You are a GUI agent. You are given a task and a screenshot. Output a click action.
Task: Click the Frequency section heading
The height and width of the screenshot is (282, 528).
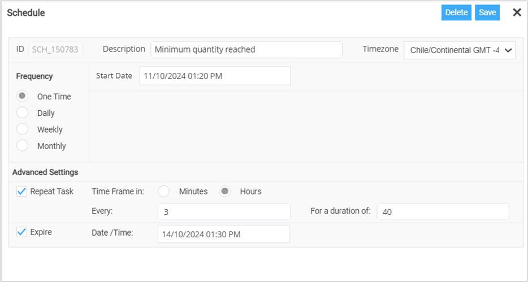pyautogui.click(x=34, y=76)
